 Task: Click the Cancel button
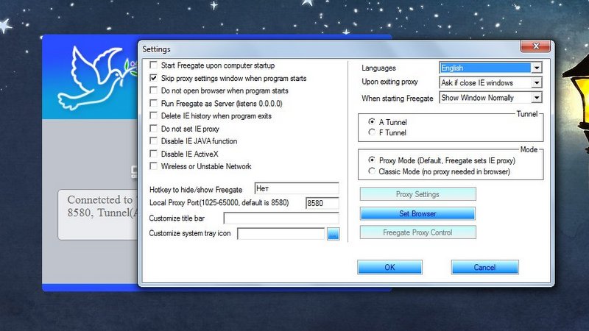[484, 267]
